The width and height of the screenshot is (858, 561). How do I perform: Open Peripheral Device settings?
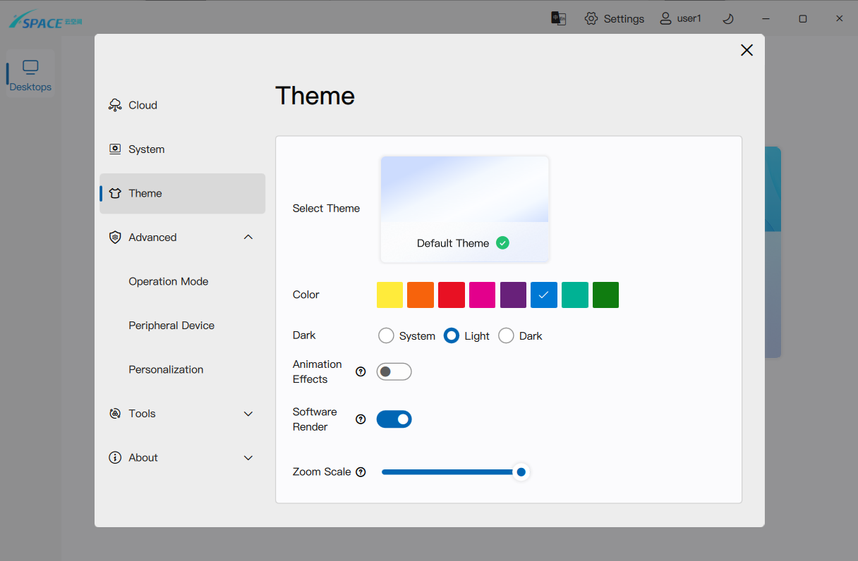point(171,326)
